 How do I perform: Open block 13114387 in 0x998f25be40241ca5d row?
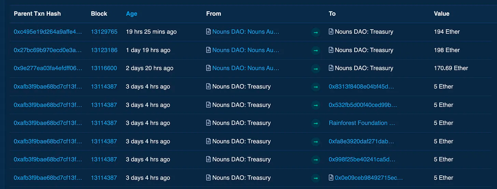[x=104, y=159]
